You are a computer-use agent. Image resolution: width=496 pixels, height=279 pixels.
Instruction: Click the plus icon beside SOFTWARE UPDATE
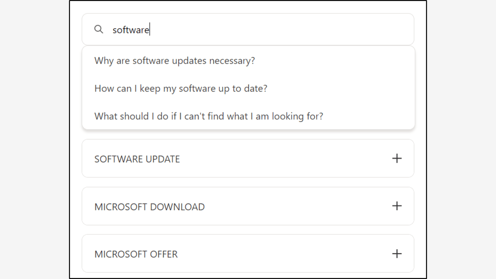click(397, 158)
